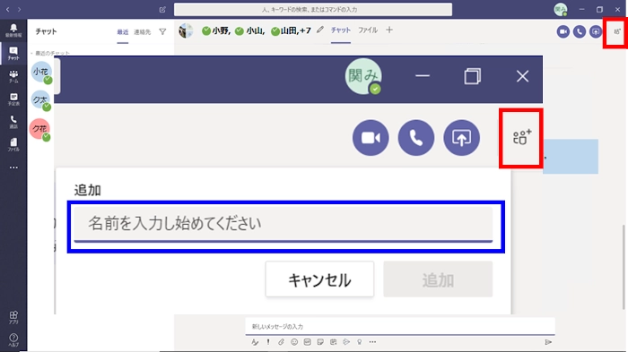Screen dimensions: 628x352
Task: Open the chat list filter funnel
Action: 162,31
